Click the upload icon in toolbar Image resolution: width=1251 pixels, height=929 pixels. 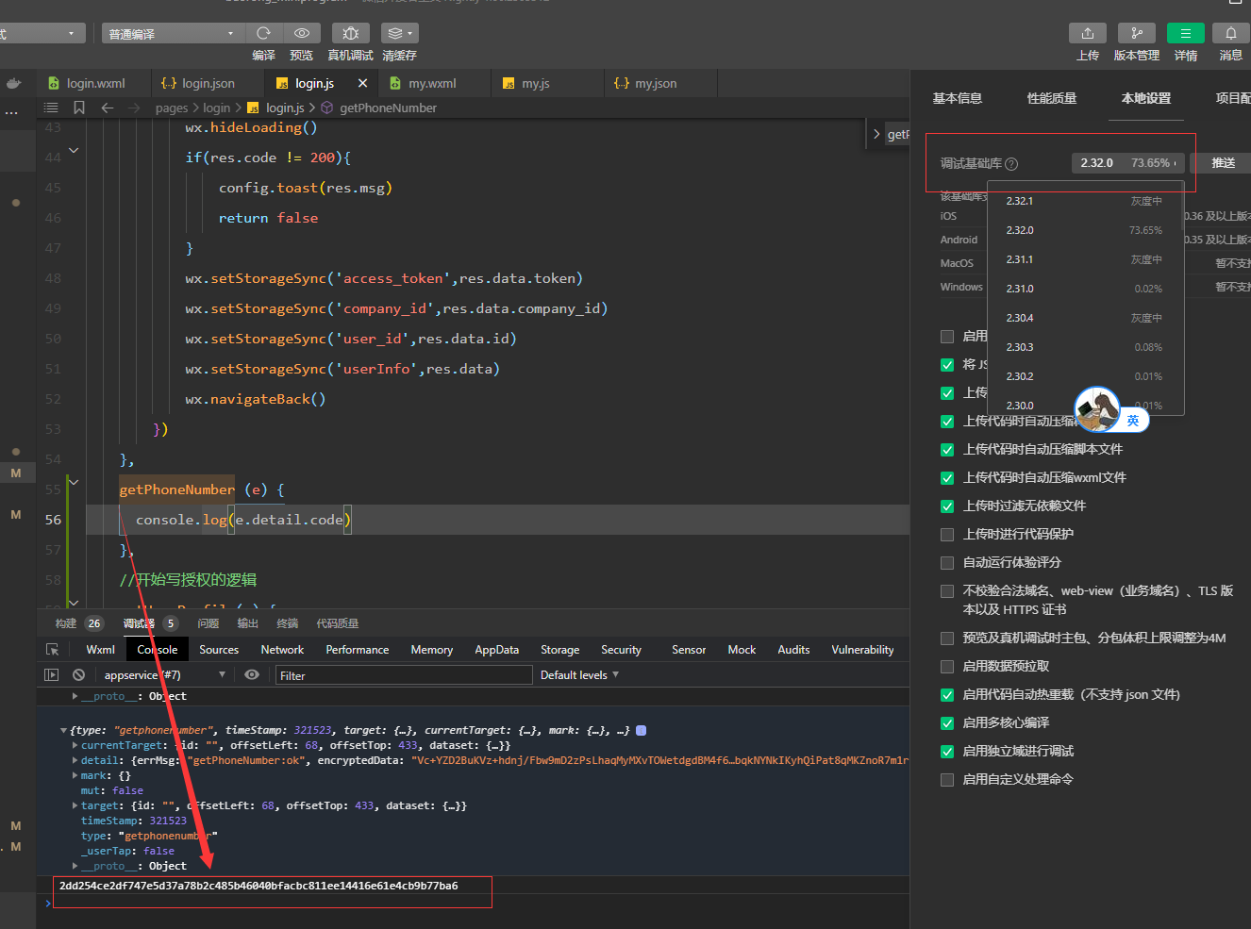tap(1087, 33)
